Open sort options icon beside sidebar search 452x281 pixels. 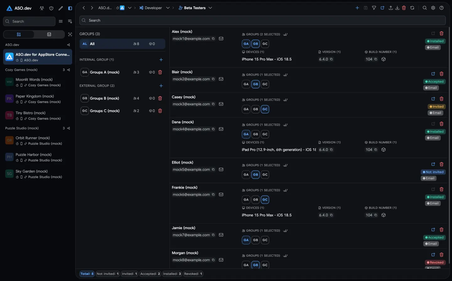70,22
